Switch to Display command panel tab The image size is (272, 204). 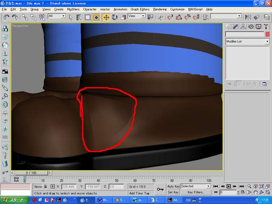click(258, 26)
